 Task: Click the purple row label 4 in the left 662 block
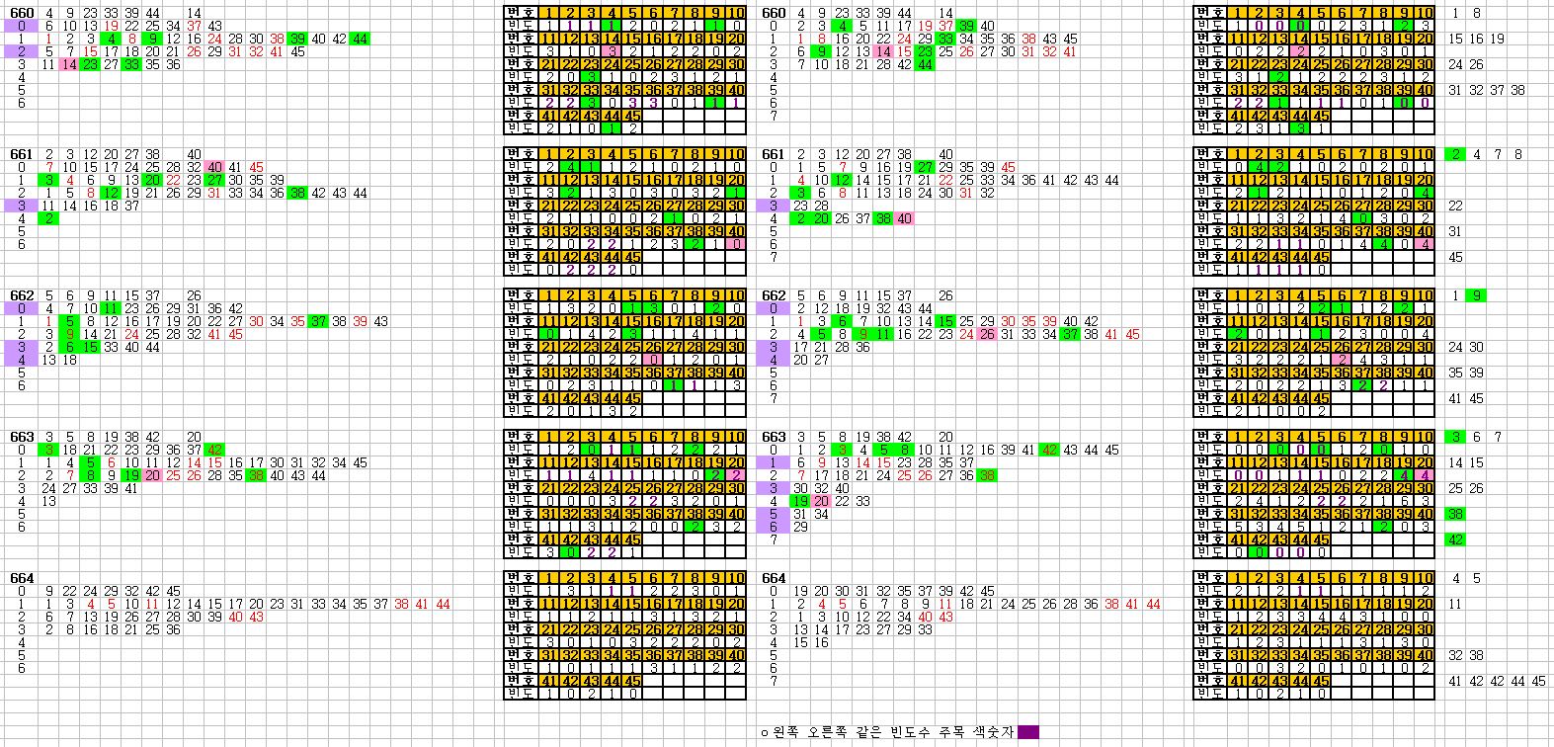coord(22,360)
